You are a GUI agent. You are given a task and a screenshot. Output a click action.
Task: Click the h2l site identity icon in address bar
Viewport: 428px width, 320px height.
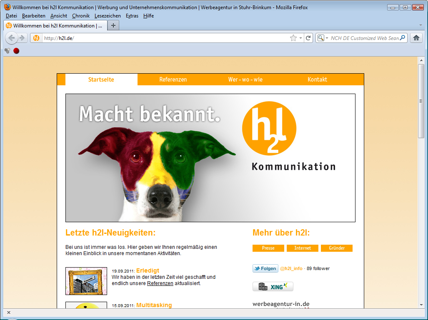pos(36,38)
